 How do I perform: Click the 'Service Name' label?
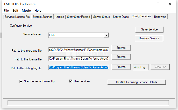pos(32,34)
